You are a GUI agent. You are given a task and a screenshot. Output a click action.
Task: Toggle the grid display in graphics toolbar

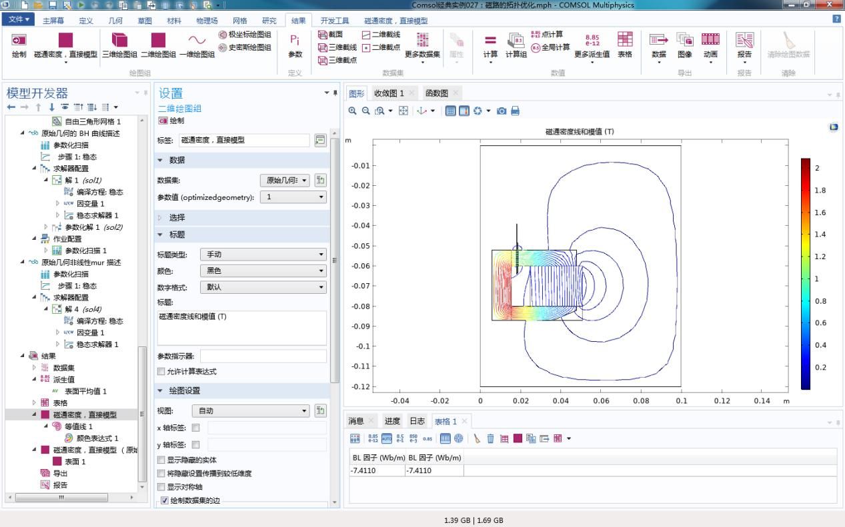tap(452, 111)
